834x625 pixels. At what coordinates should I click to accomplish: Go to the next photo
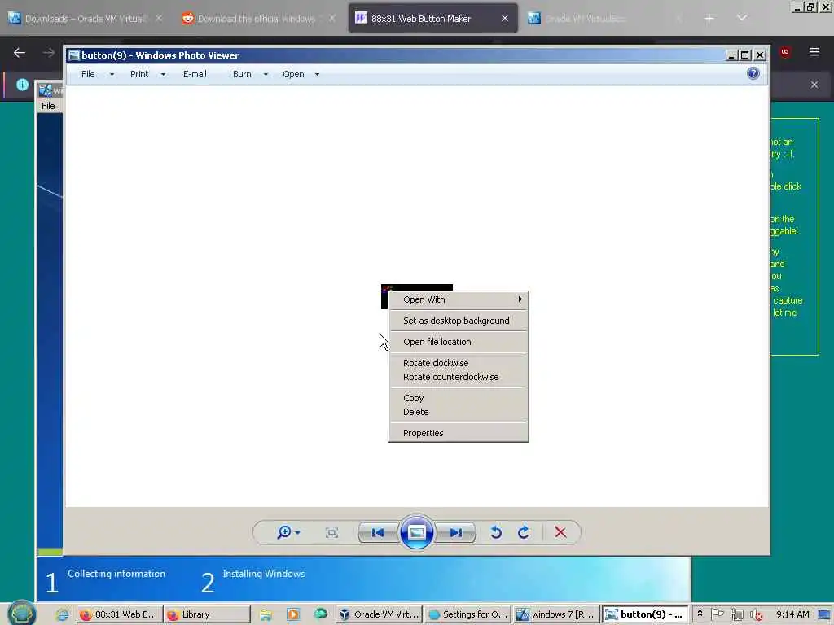tap(456, 532)
